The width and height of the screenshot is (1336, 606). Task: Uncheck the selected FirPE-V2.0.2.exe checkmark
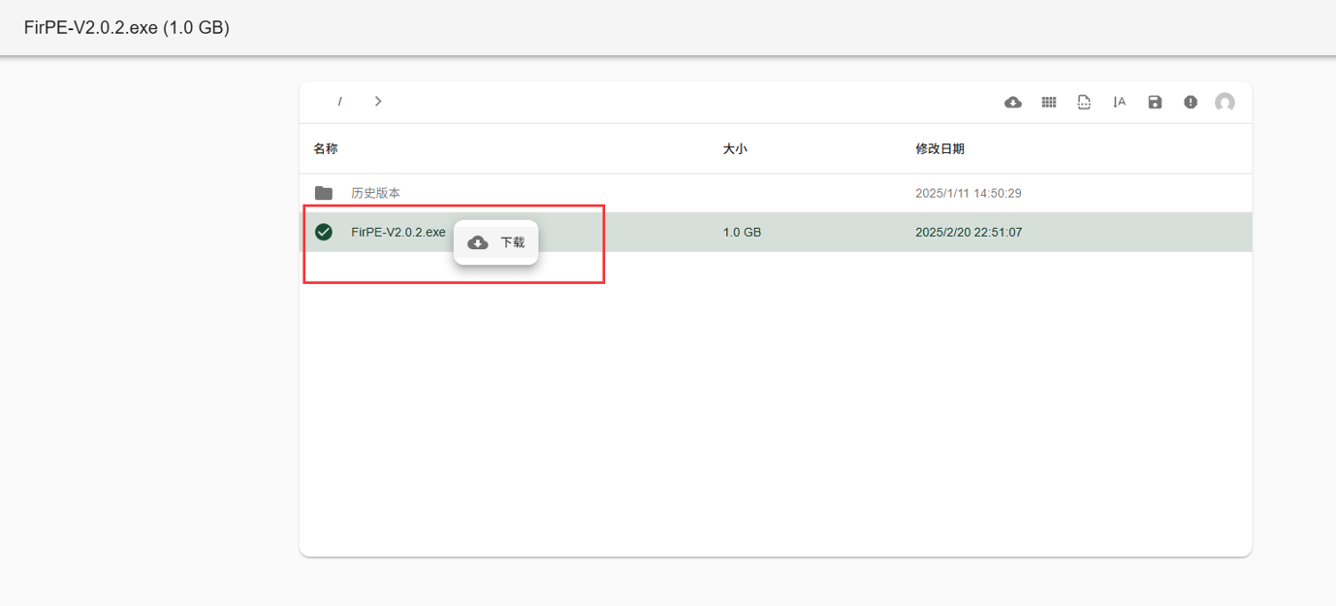(x=324, y=232)
